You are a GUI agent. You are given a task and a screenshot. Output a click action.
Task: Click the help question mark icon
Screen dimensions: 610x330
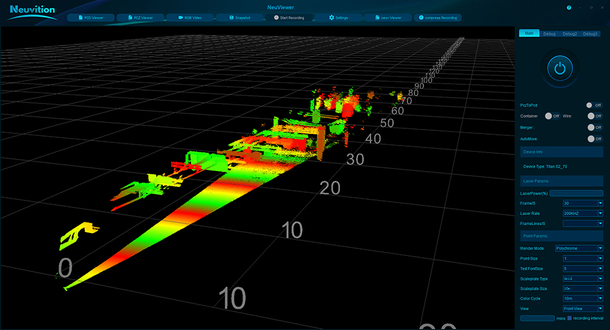[x=568, y=8]
